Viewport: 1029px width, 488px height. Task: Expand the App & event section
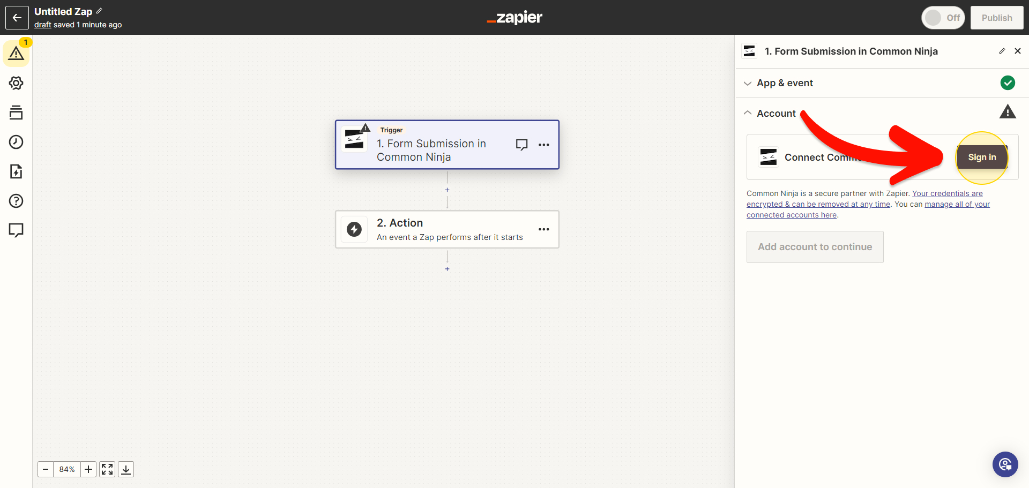(x=785, y=83)
